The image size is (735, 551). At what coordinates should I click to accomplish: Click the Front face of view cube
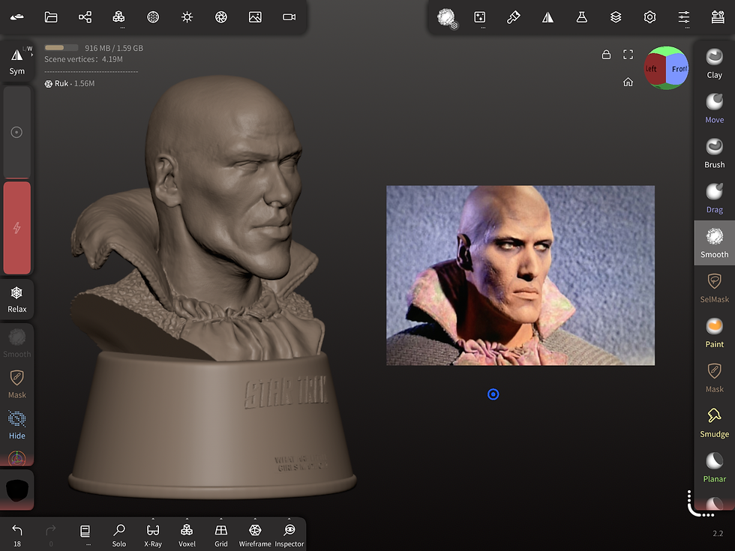pyautogui.click(x=678, y=69)
